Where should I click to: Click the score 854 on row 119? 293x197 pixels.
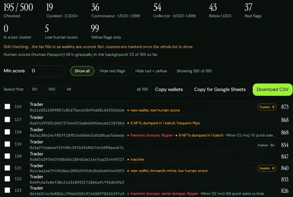[285, 145]
